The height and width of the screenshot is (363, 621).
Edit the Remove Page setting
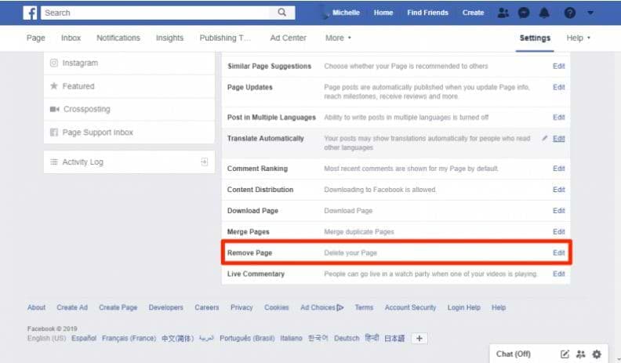558,252
